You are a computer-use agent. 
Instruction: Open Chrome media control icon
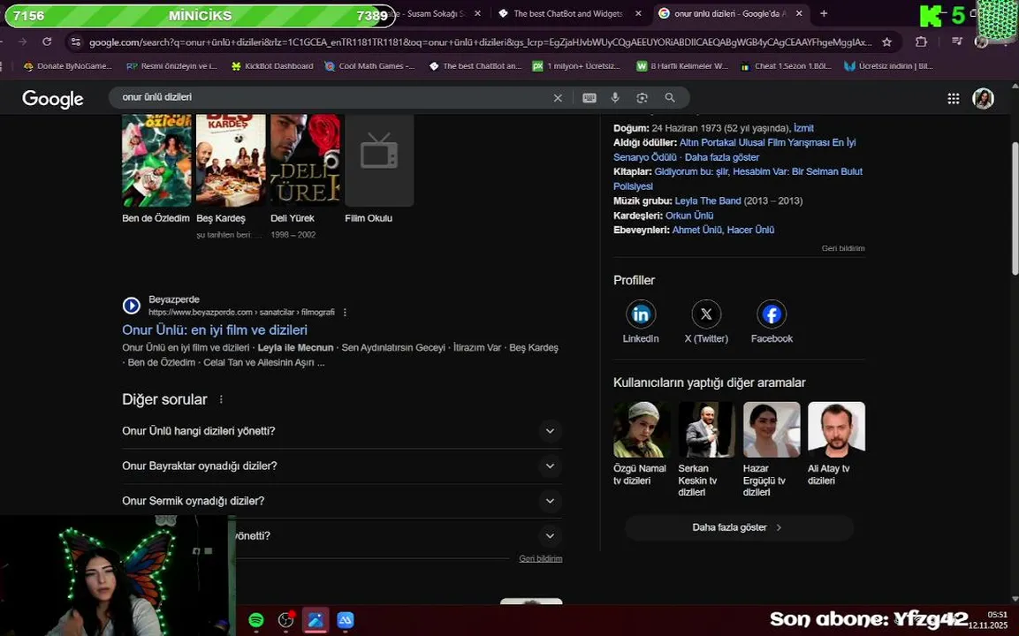coord(956,42)
